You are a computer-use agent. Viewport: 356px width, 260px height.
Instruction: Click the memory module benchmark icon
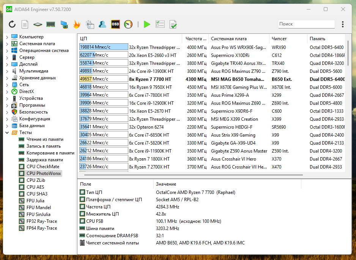tap(50, 24)
